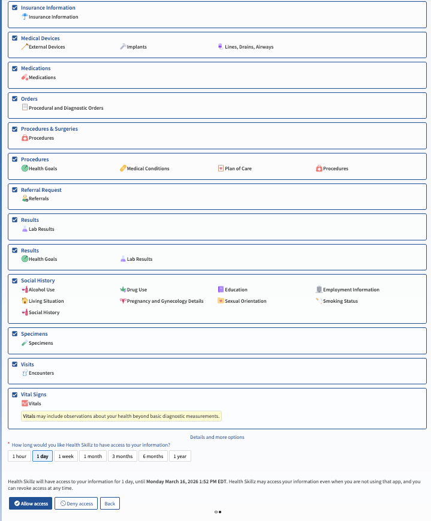Image resolution: width=431 pixels, height=521 pixels.
Task: Toggle the Visits checkbox
Action: [x=14, y=364]
